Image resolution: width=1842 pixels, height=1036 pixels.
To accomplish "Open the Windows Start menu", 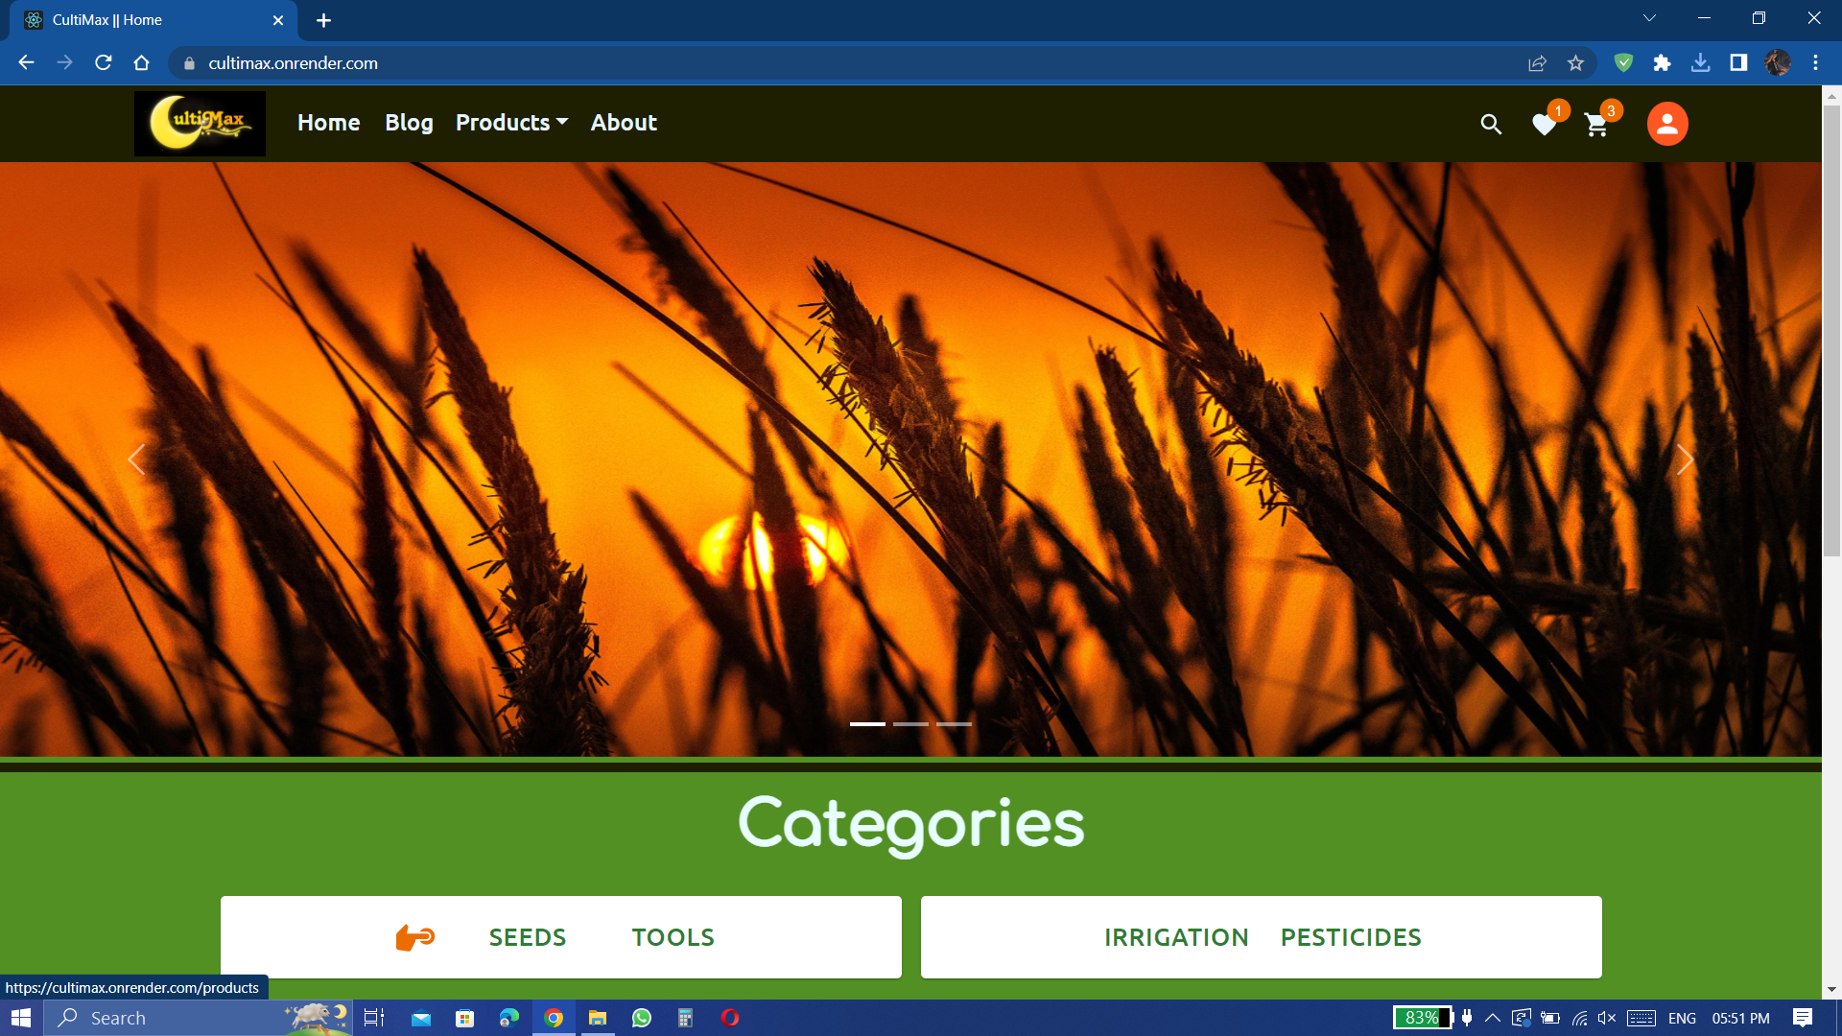I will coord(21,1018).
